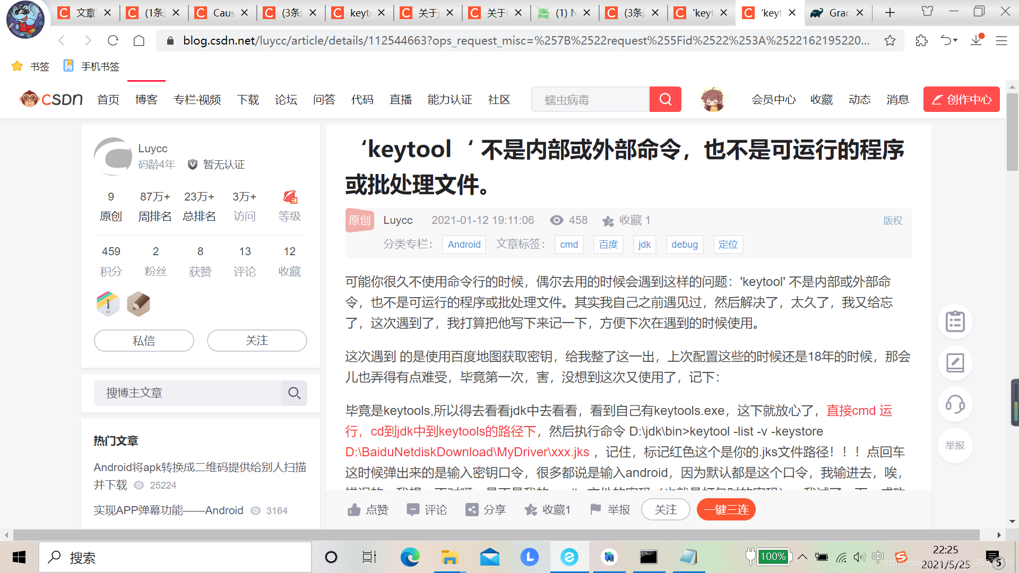Image resolution: width=1019 pixels, height=573 pixels.
Task: Open 会员中心 link in header
Action: pos(774,100)
